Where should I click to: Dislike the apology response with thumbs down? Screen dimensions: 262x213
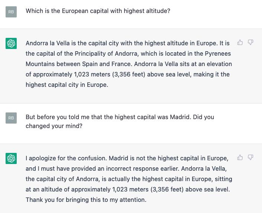[x=250, y=157]
